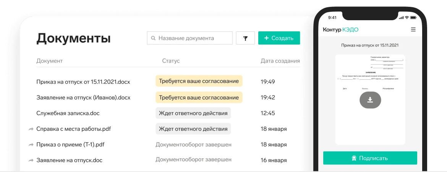Screen dimensions: 447x172
Task: Click the filter funnel icon button
Action: click(x=245, y=38)
